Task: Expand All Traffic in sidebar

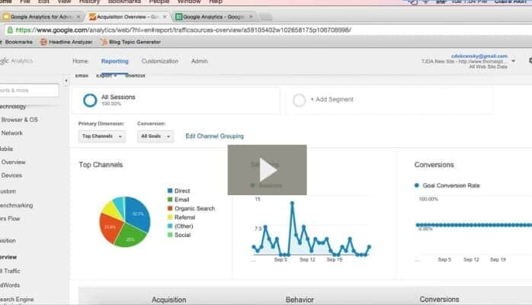Action: click(10, 271)
